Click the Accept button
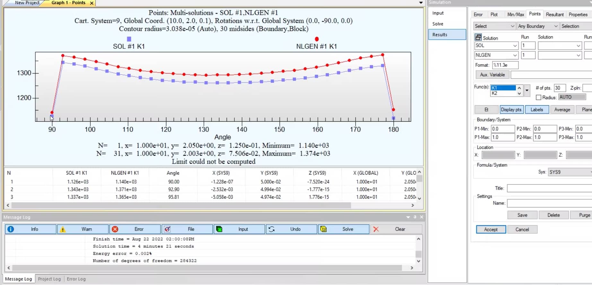 click(491, 229)
